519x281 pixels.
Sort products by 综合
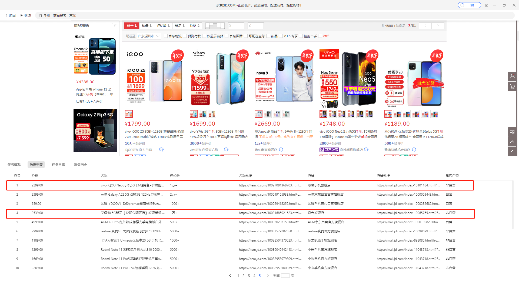tap(132, 26)
